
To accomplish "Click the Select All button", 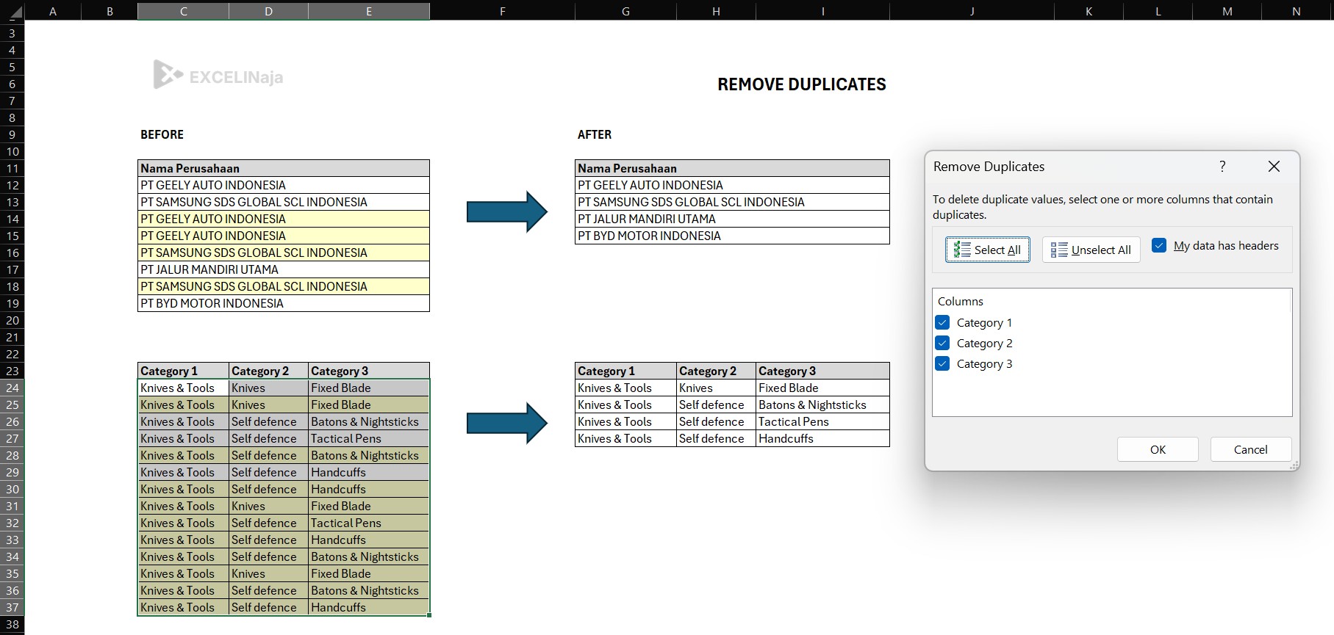I will (987, 250).
